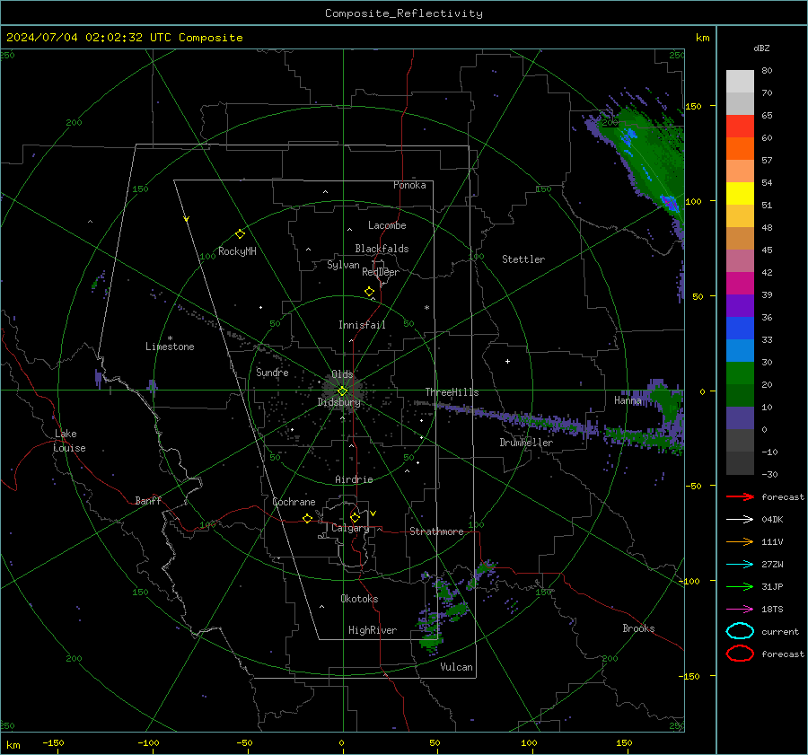This screenshot has height=755, width=808.
Task: Click the green 31JP arrow icon
Action: (x=740, y=586)
